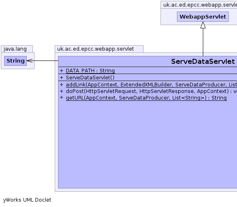This screenshot has height=207, width=237.
Task: Click the doPost method entry
Action: 151,91
